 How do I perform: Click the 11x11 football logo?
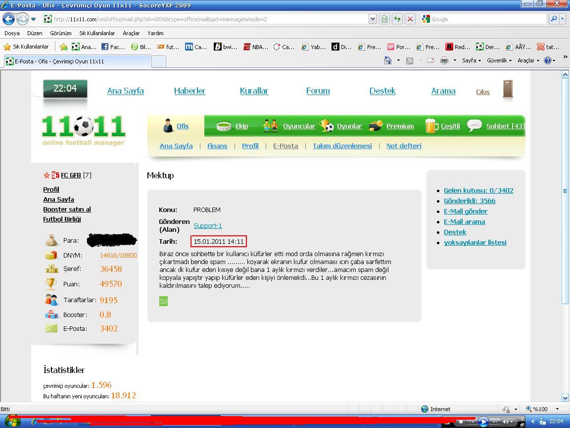pos(83,130)
